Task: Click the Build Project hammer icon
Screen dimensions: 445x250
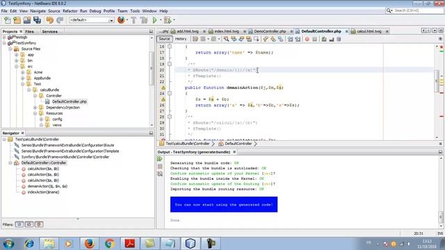Action: pos(133,20)
